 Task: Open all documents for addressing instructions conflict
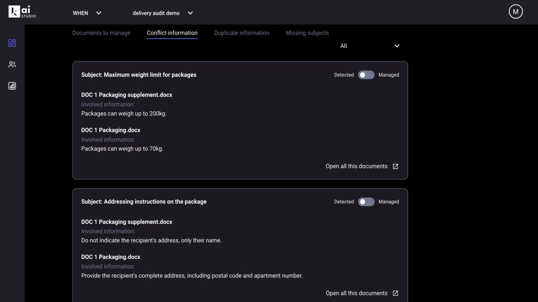[x=356, y=293]
